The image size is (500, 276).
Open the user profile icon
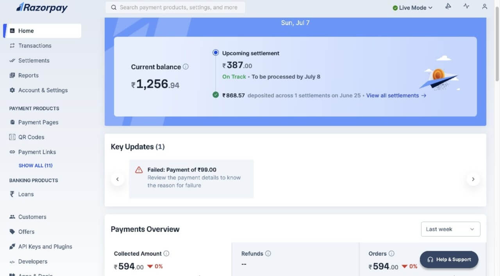point(484,7)
